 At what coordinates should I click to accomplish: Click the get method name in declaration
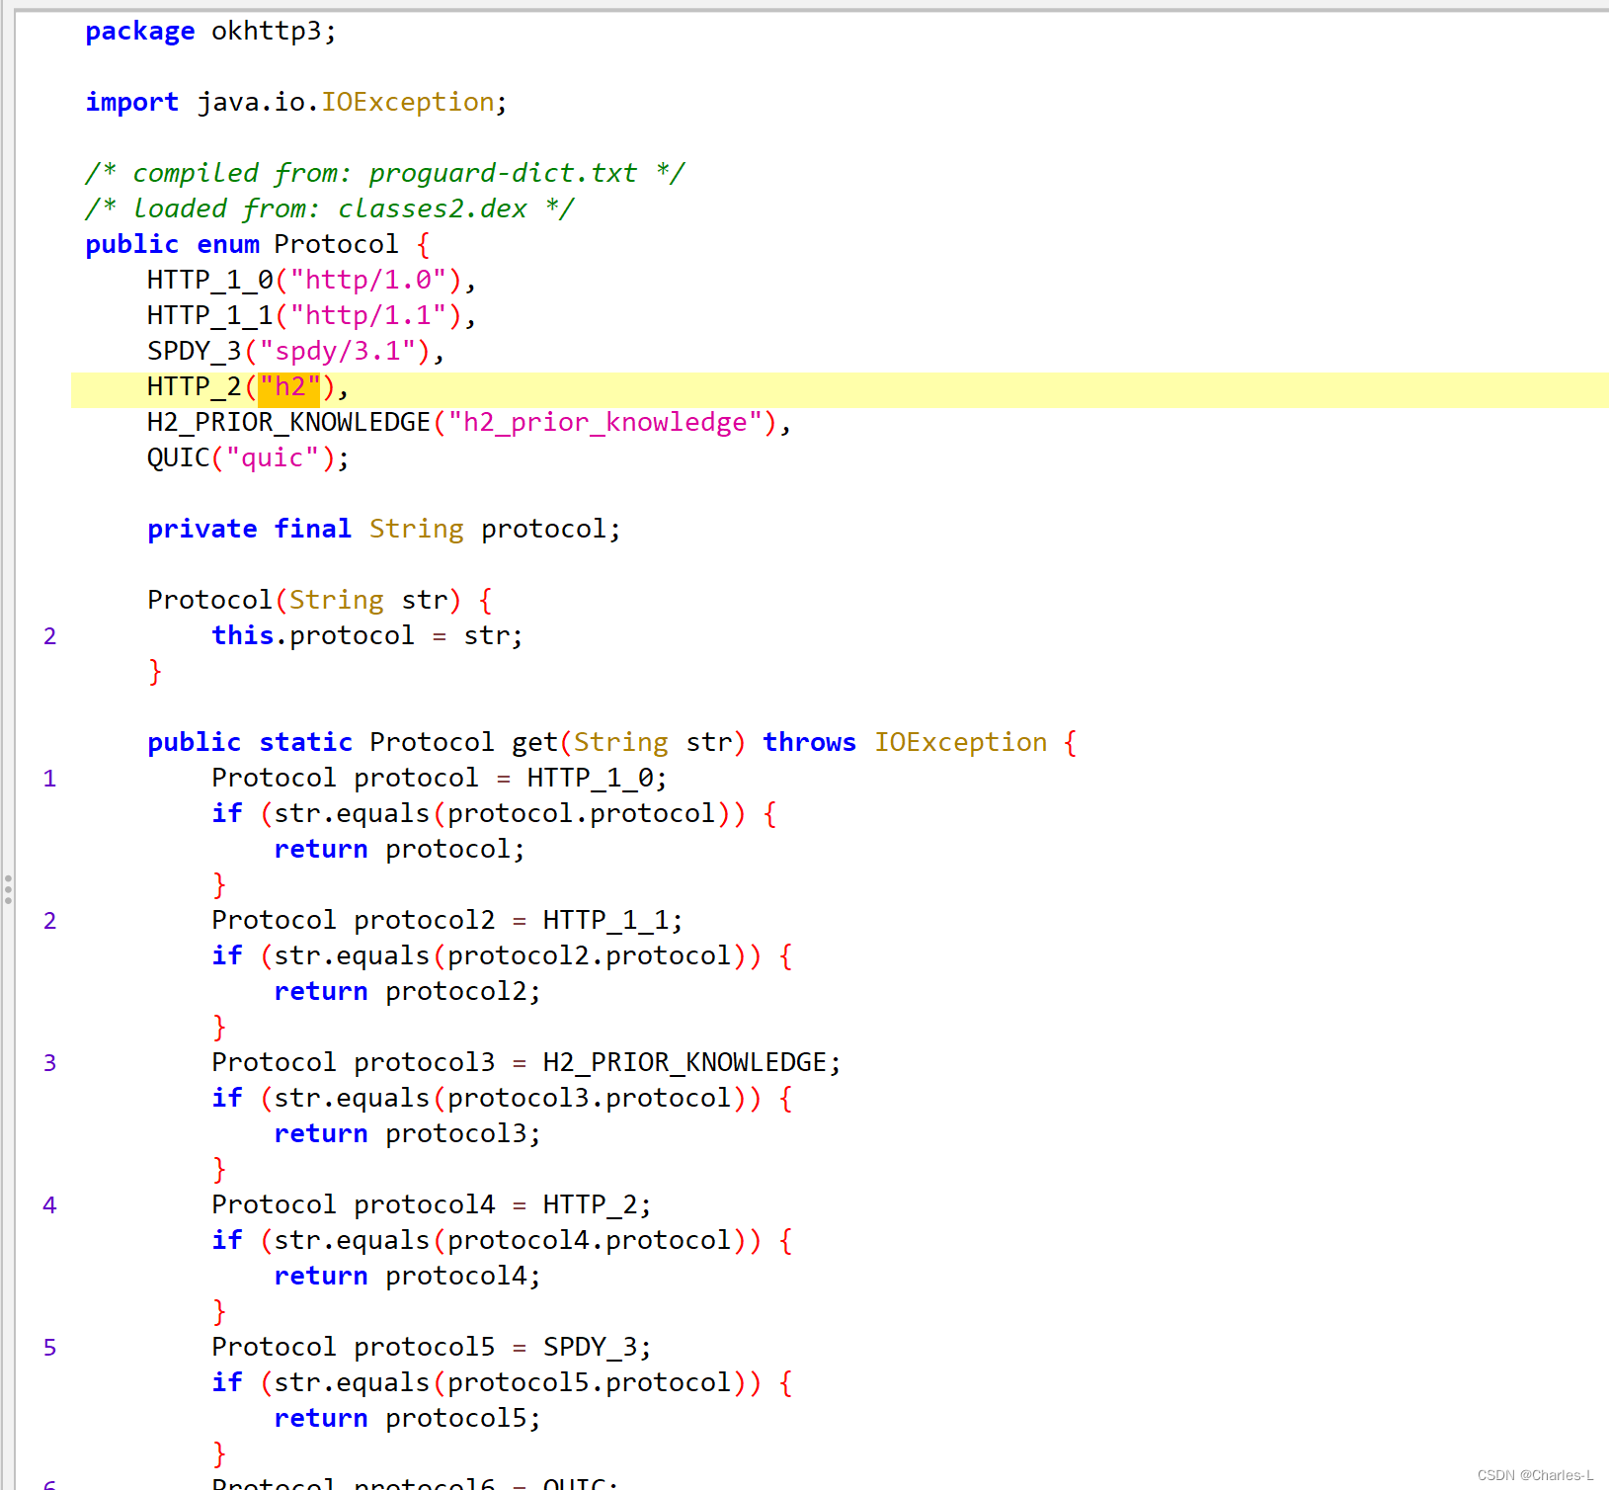coord(532,742)
